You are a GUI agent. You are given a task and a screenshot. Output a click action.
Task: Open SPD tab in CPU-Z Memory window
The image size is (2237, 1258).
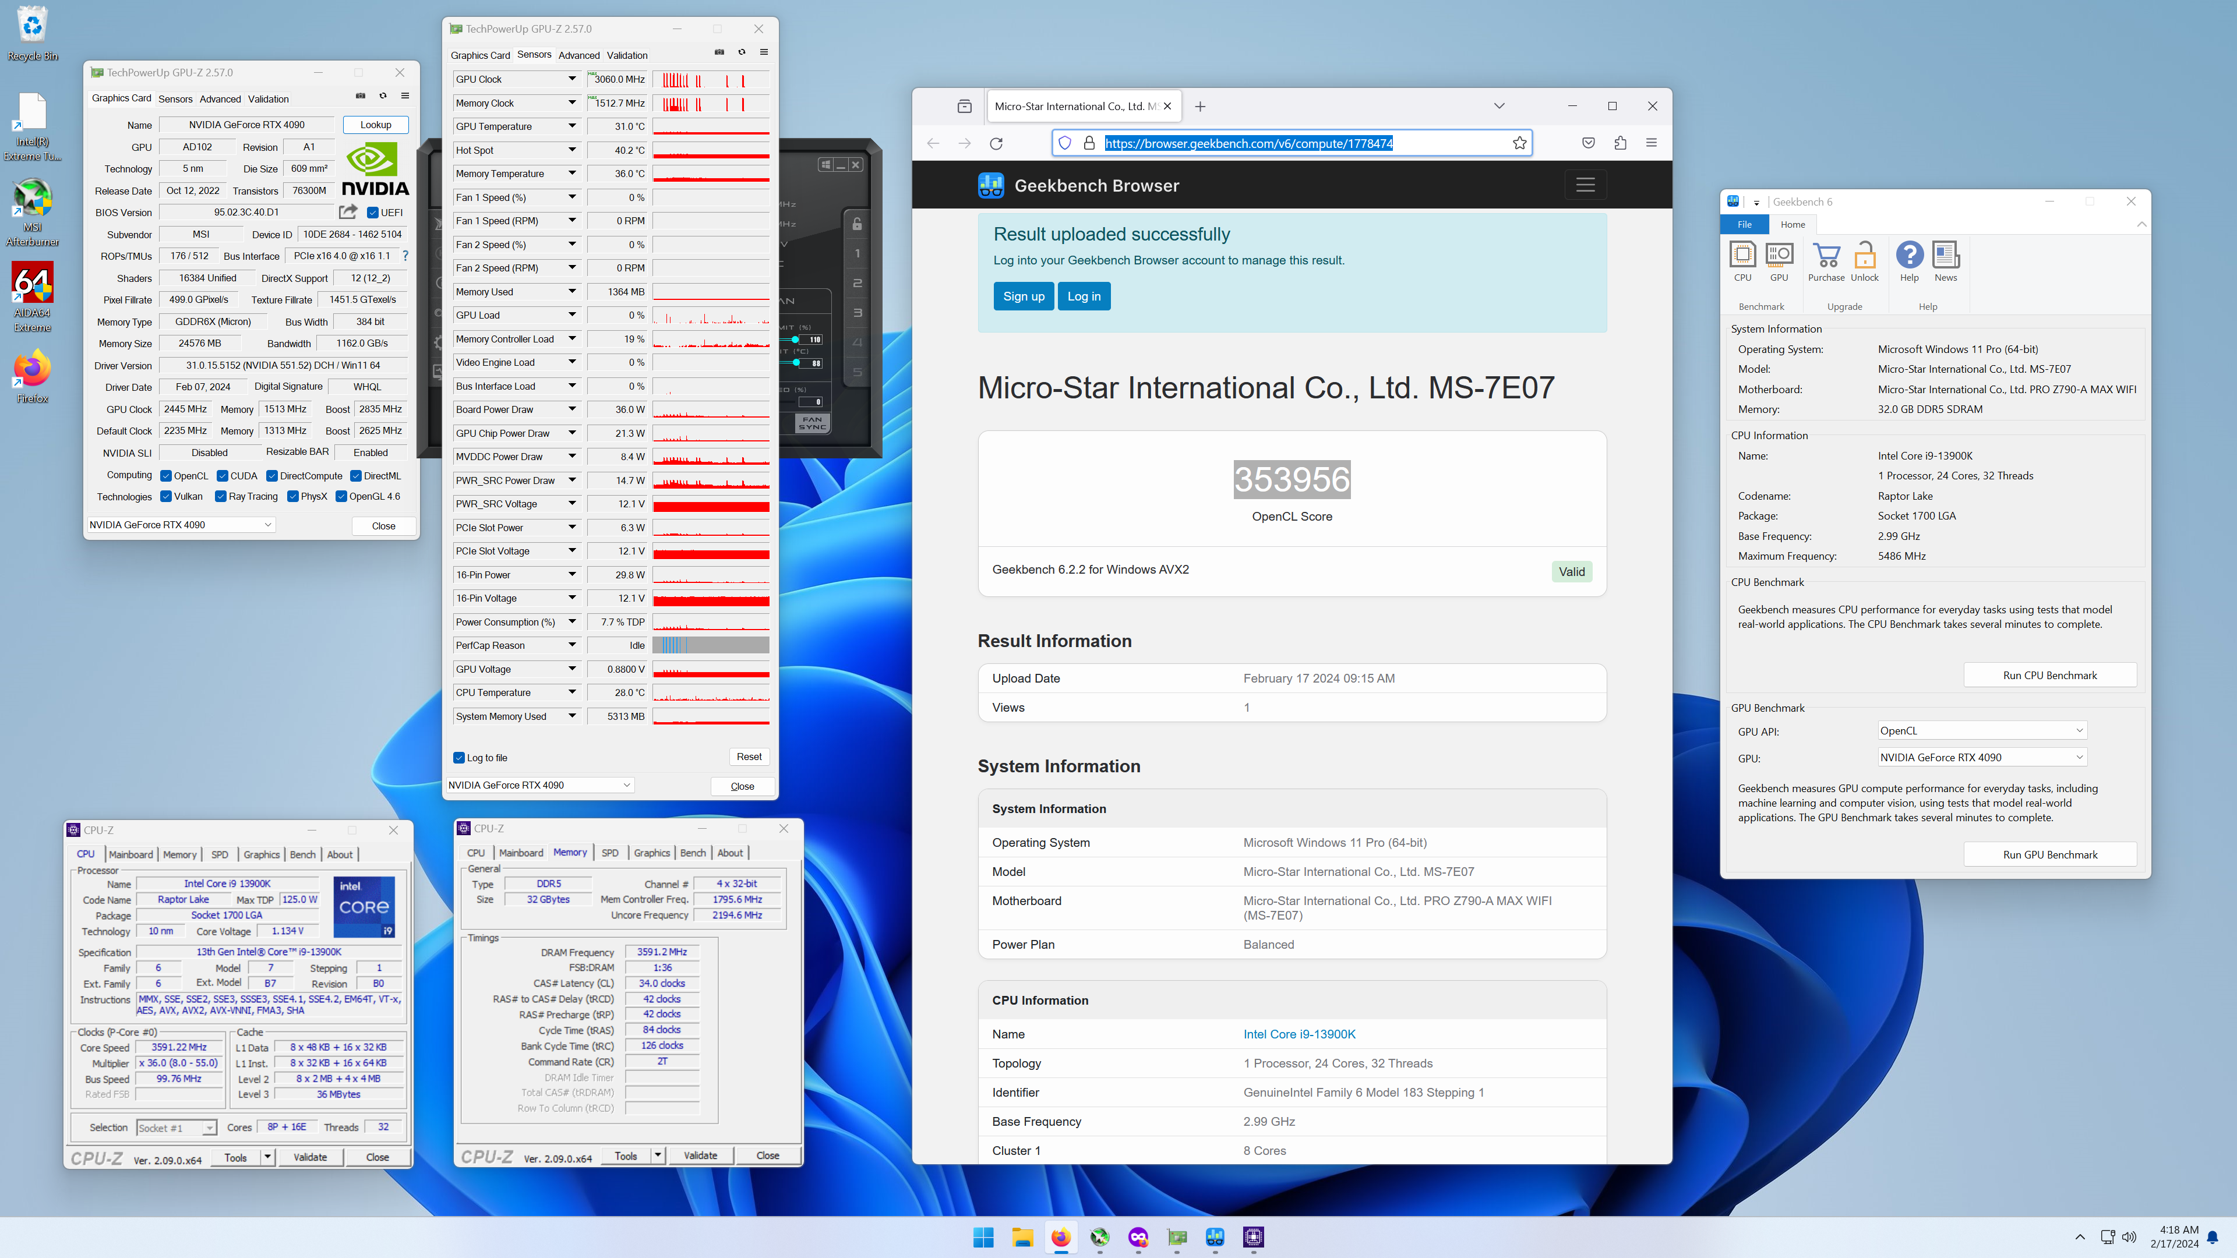611,853
